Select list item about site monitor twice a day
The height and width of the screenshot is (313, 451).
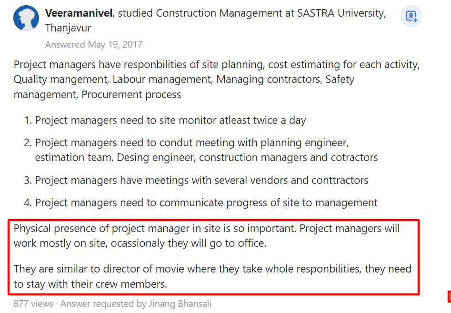[x=170, y=121]
